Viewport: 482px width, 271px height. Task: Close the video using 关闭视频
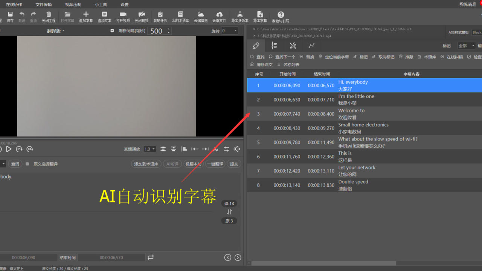tap(142, 17)
